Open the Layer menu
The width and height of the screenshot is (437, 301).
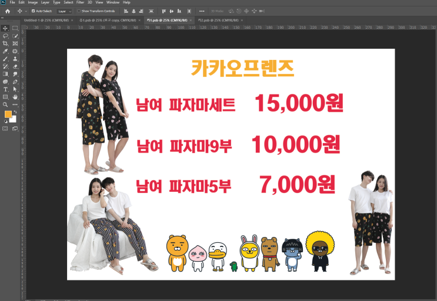click(45, 2)
